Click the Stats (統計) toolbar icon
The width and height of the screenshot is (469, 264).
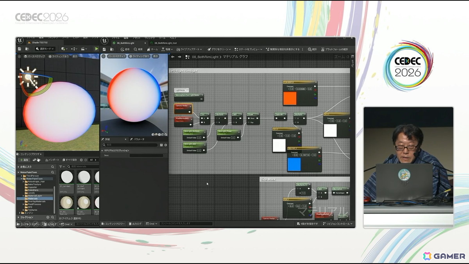point(312,49)
